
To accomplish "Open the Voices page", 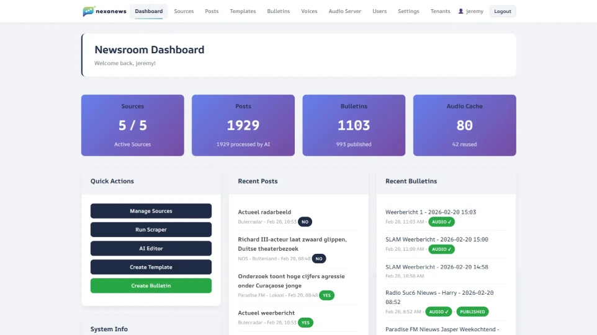I will 309,11.
